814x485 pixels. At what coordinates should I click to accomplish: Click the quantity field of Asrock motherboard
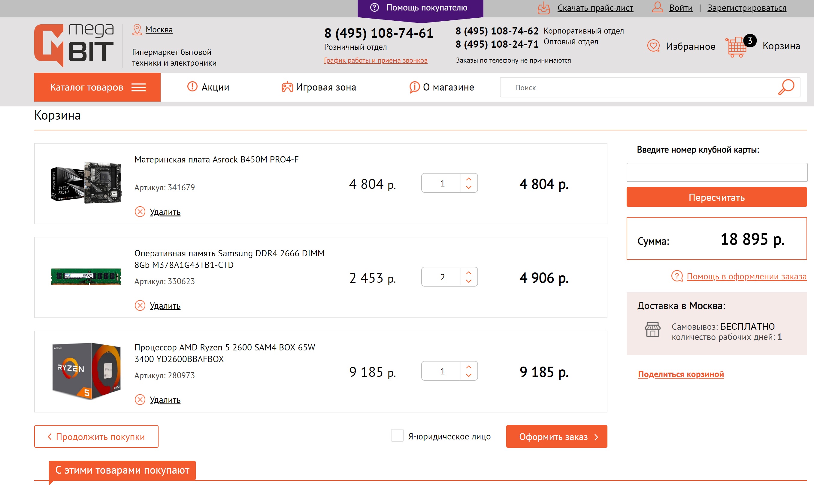442,183
